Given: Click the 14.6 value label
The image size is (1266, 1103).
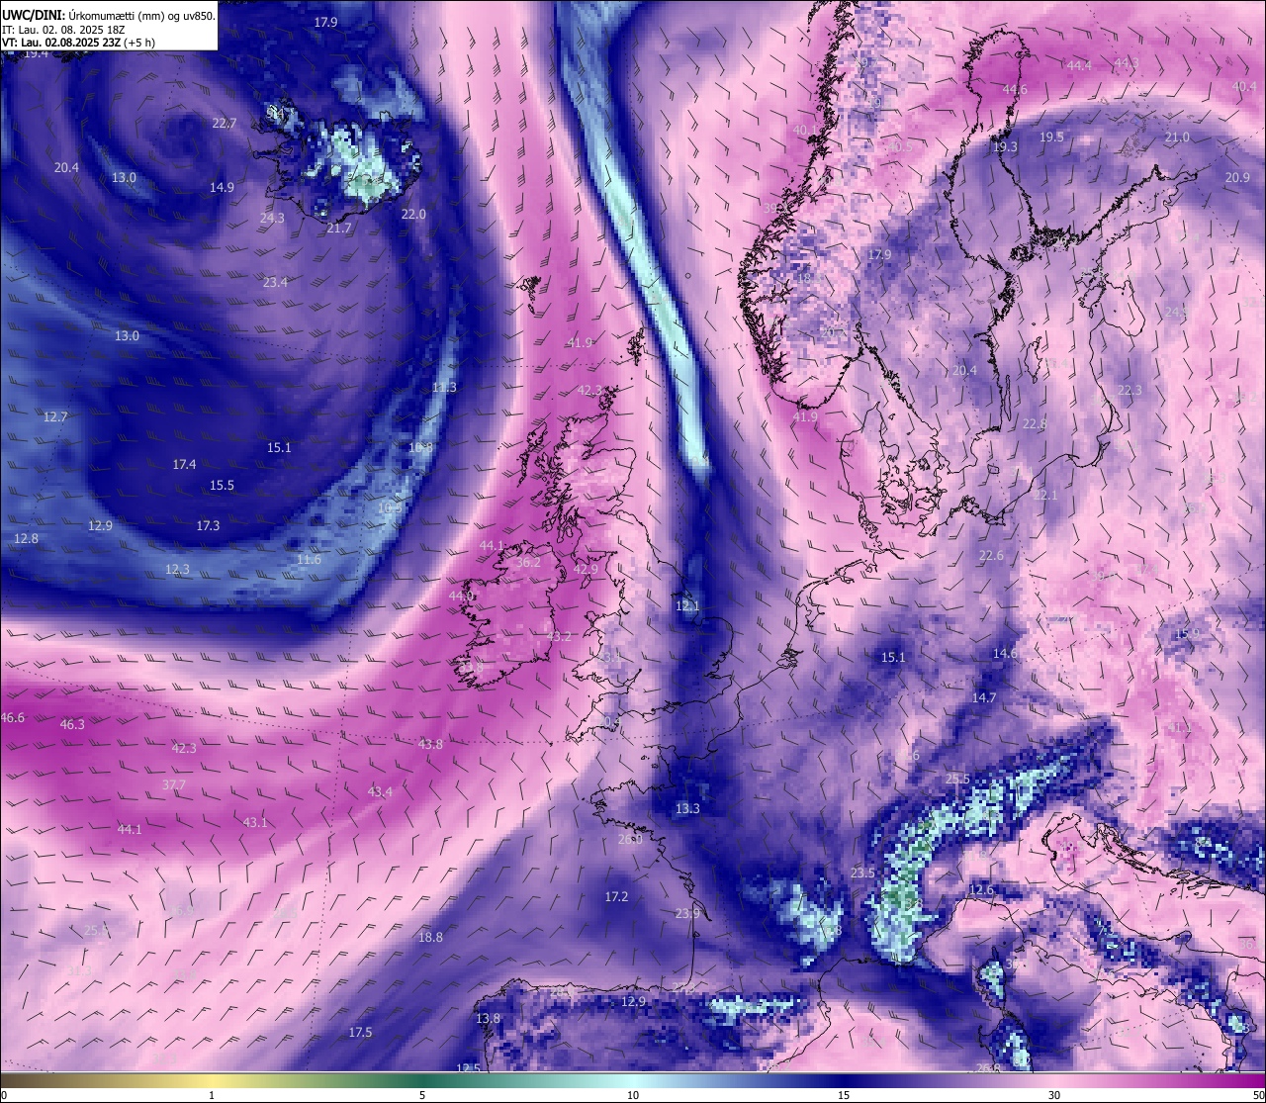Looking at the screenshot, I should click(1005, 654).
